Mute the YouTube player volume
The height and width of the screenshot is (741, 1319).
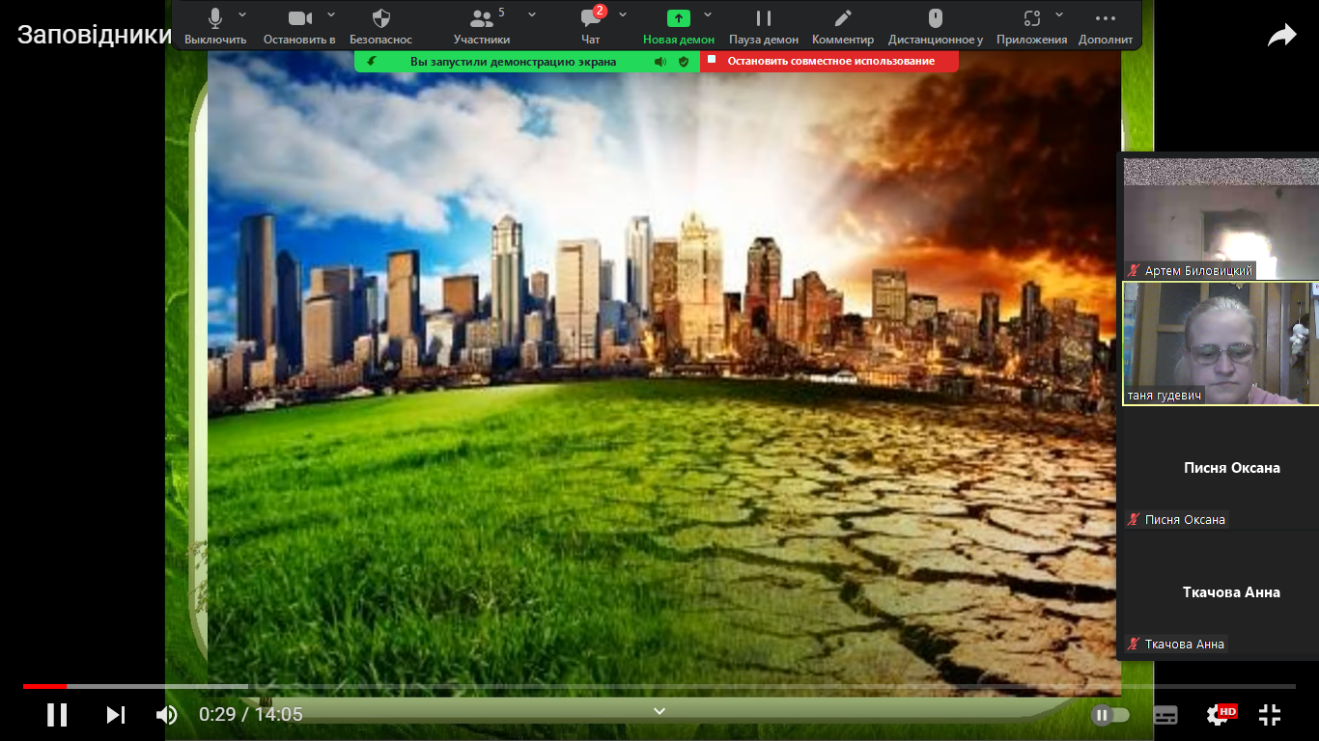[167, 715]
